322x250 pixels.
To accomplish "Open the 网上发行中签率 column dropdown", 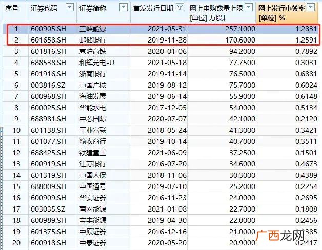I will (x=311, y=8).
